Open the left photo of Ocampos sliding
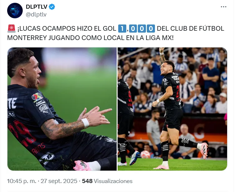238x192 pixels. point(62,109)
